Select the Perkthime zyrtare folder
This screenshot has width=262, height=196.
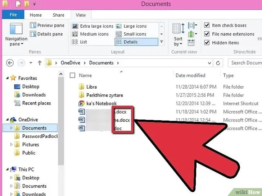(105, 95)
